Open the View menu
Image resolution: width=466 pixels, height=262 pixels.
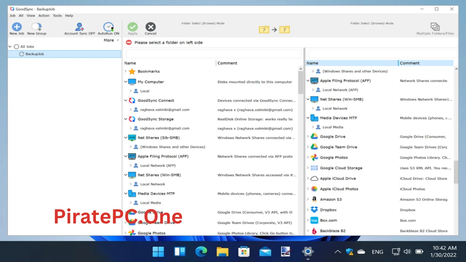31,16
